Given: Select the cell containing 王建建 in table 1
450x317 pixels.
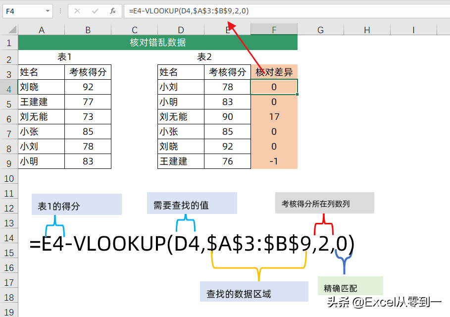Looking at the screenshot, I should (42, 102).
